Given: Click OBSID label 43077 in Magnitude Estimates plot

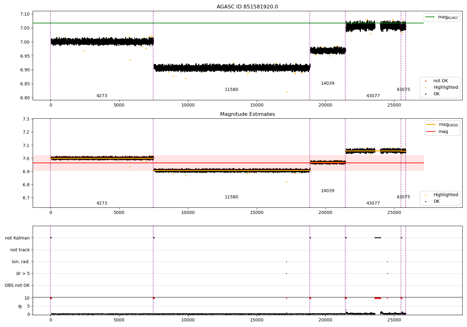Looking at the screenshot, I should coord(373,203).
